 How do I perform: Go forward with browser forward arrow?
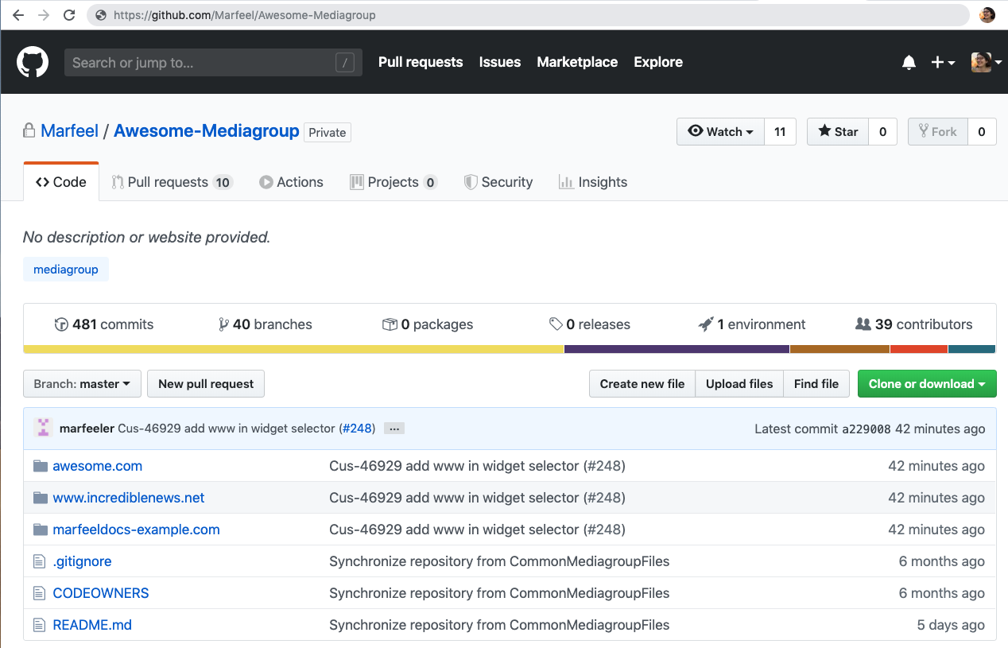(44, 15)
